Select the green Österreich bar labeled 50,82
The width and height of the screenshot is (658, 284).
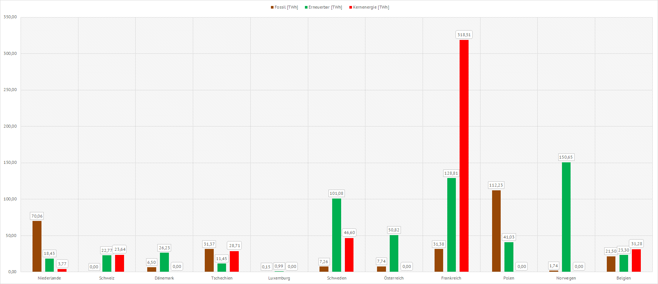click(x=394, y=253)
